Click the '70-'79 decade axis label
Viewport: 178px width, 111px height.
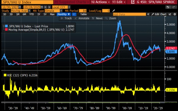coord(78,108)
